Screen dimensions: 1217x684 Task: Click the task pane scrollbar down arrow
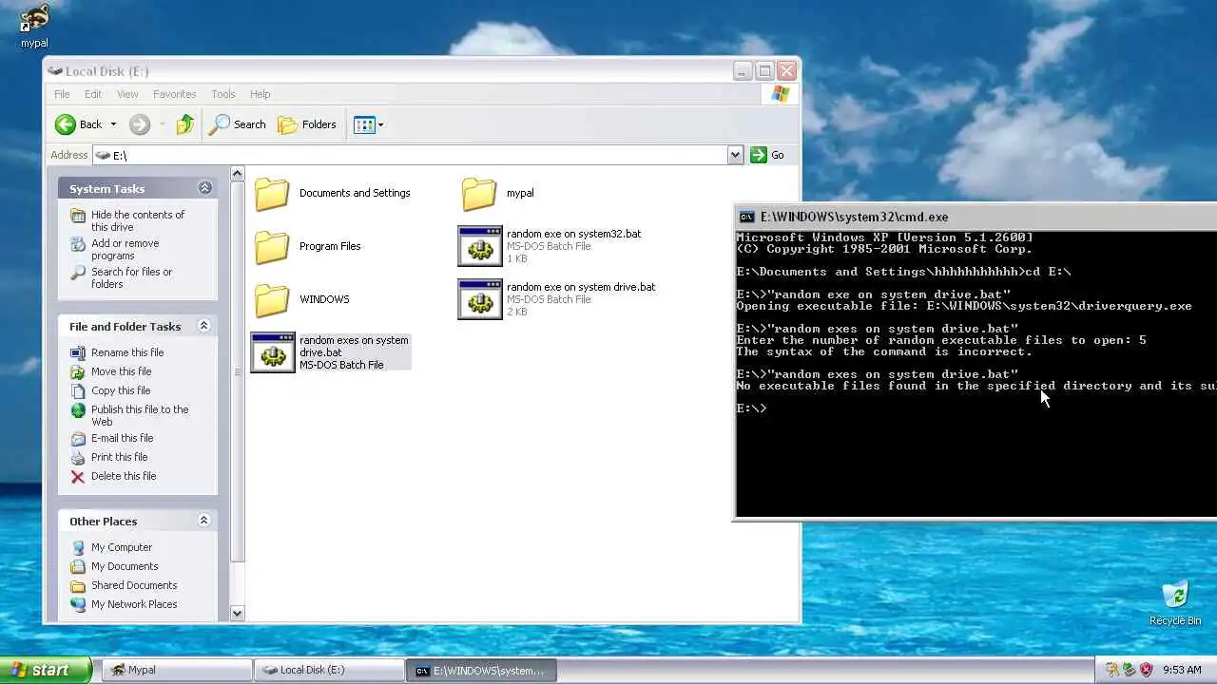pos(238,614)
